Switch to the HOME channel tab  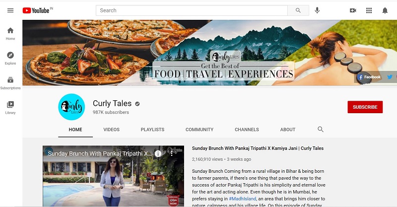click(75, 130)
